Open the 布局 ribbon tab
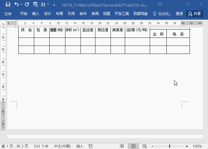 [59, 14]
